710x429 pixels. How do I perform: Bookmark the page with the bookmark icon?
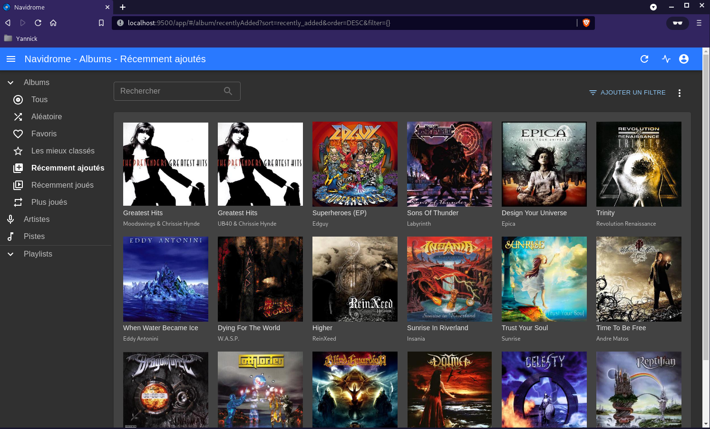101,23
